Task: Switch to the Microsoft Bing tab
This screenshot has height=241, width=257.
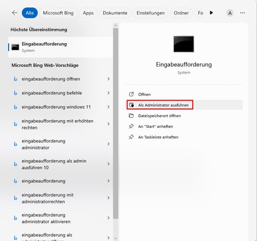Action: tap(58, 13)
